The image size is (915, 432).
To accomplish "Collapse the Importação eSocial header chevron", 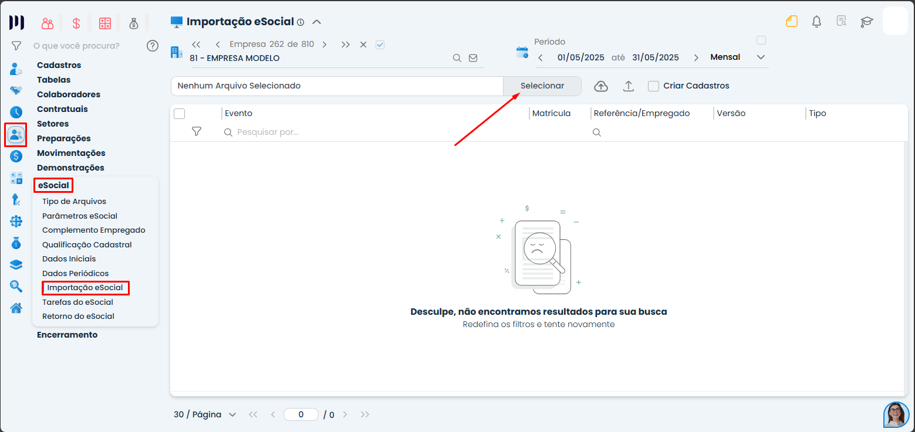I will click(316, 22).
